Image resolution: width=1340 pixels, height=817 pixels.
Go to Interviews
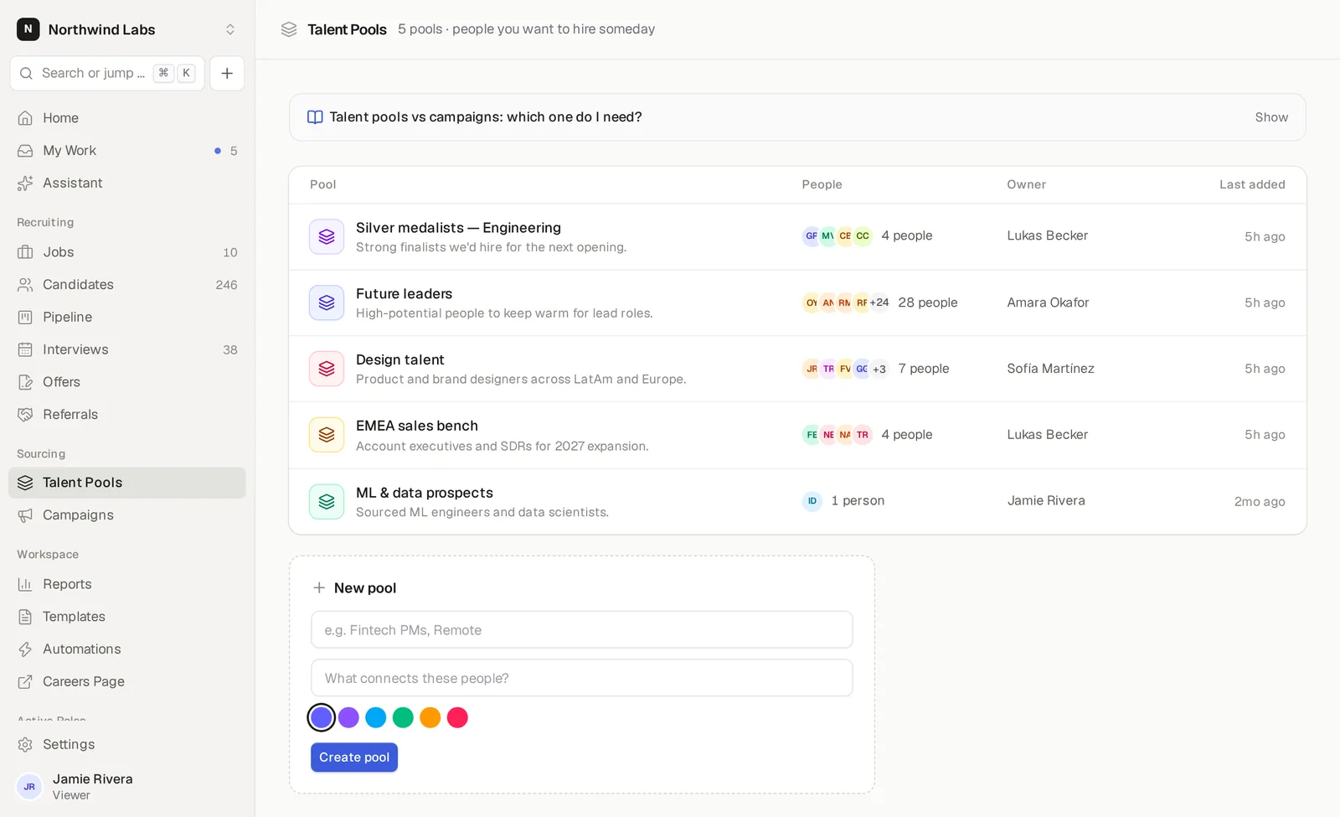tap(127, 349)
